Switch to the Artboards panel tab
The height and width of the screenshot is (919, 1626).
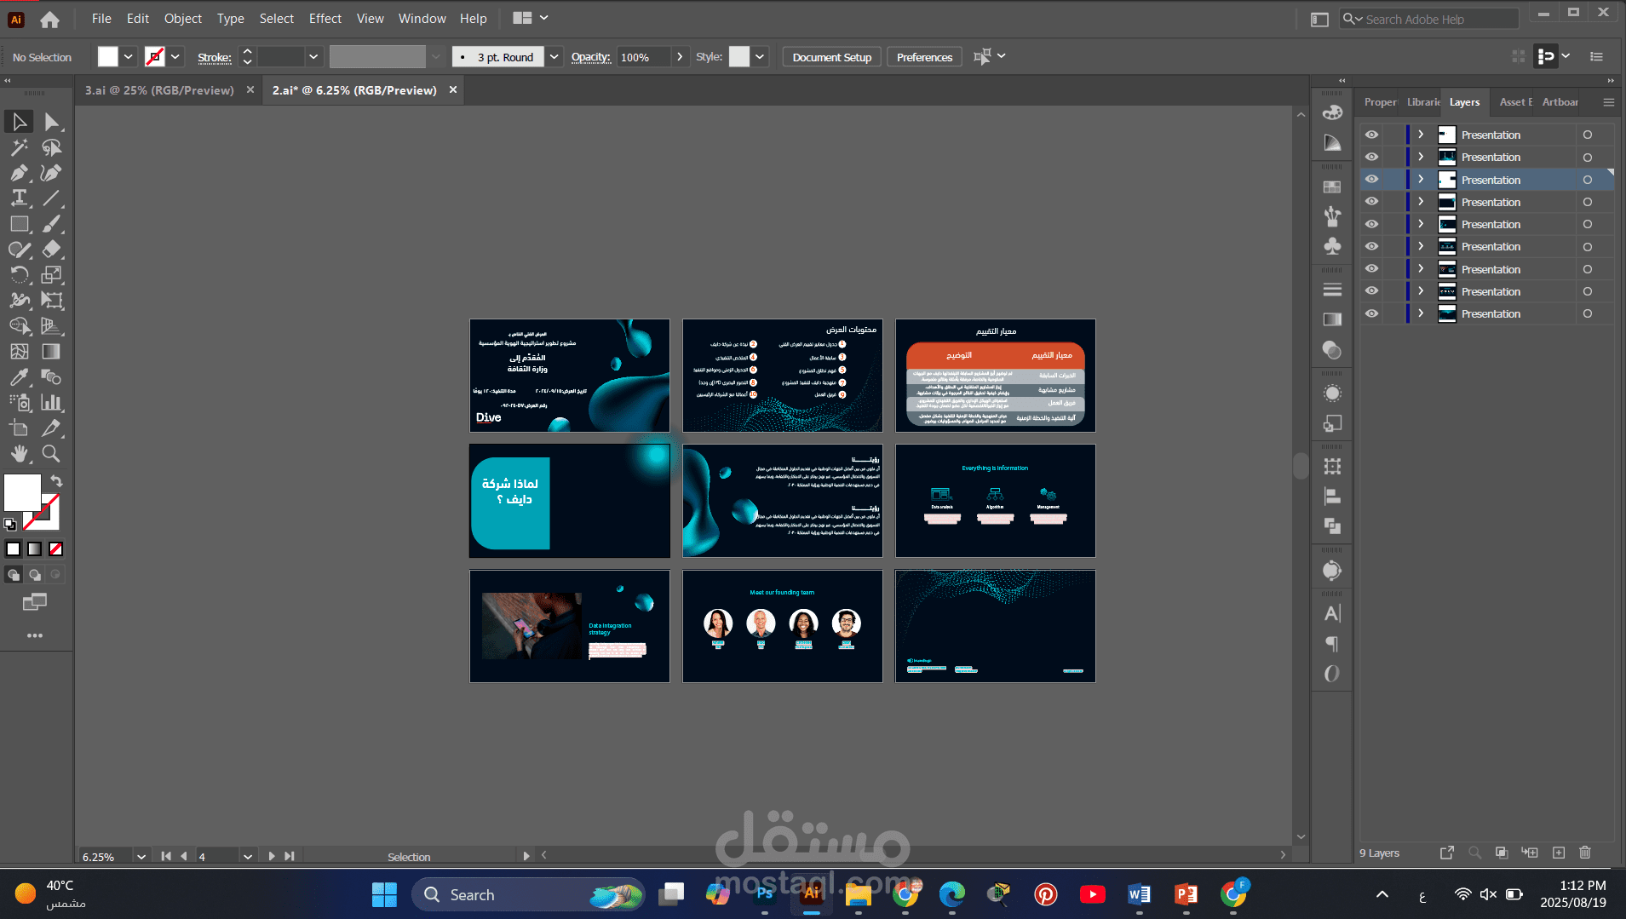(x=1560, y=102)
